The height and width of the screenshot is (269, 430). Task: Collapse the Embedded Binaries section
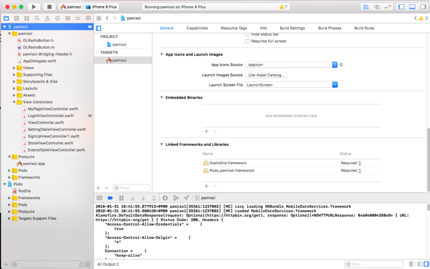click(x=161, y=97)
